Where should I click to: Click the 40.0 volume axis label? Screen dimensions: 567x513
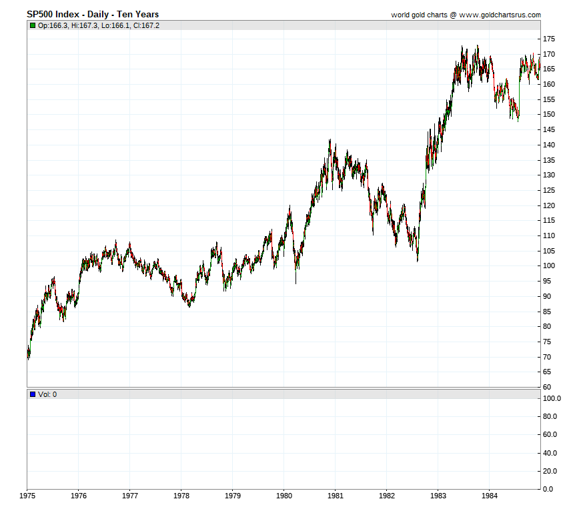[x=550, y=453]
